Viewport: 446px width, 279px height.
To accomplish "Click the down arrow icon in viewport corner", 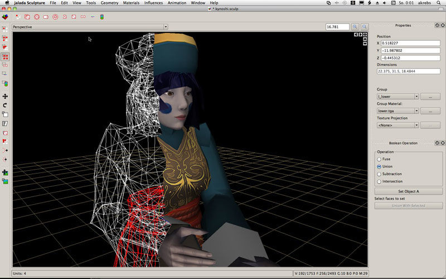I will point(365,44).
